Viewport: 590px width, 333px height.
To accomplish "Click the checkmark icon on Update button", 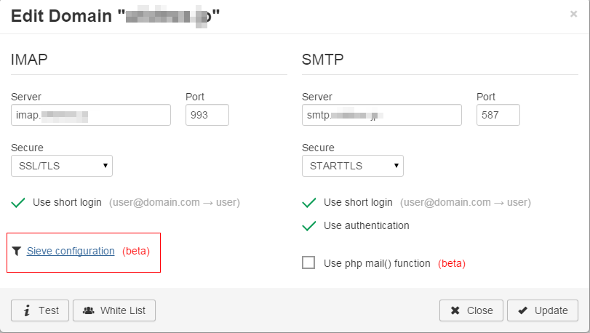I will point(522,310).
